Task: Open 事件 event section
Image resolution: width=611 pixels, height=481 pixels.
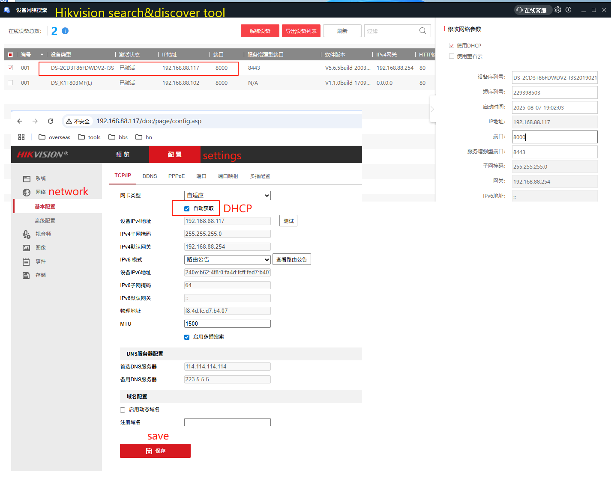Action: (41, 261)
